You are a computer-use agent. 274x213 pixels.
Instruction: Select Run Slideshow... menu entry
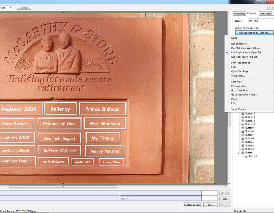point(239,44)
